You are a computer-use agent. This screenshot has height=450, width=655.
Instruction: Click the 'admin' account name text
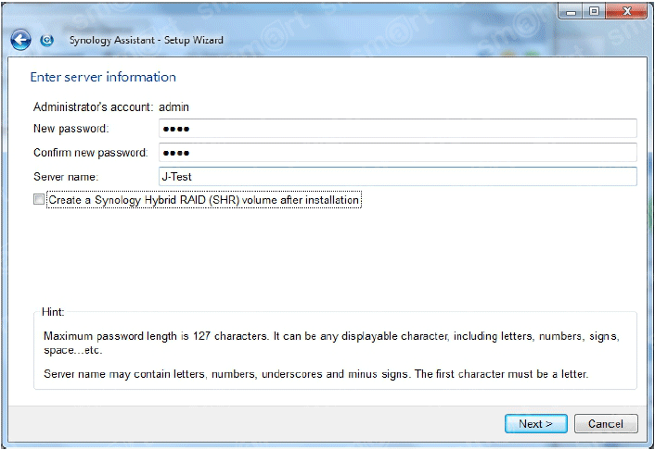click(173, 107)
